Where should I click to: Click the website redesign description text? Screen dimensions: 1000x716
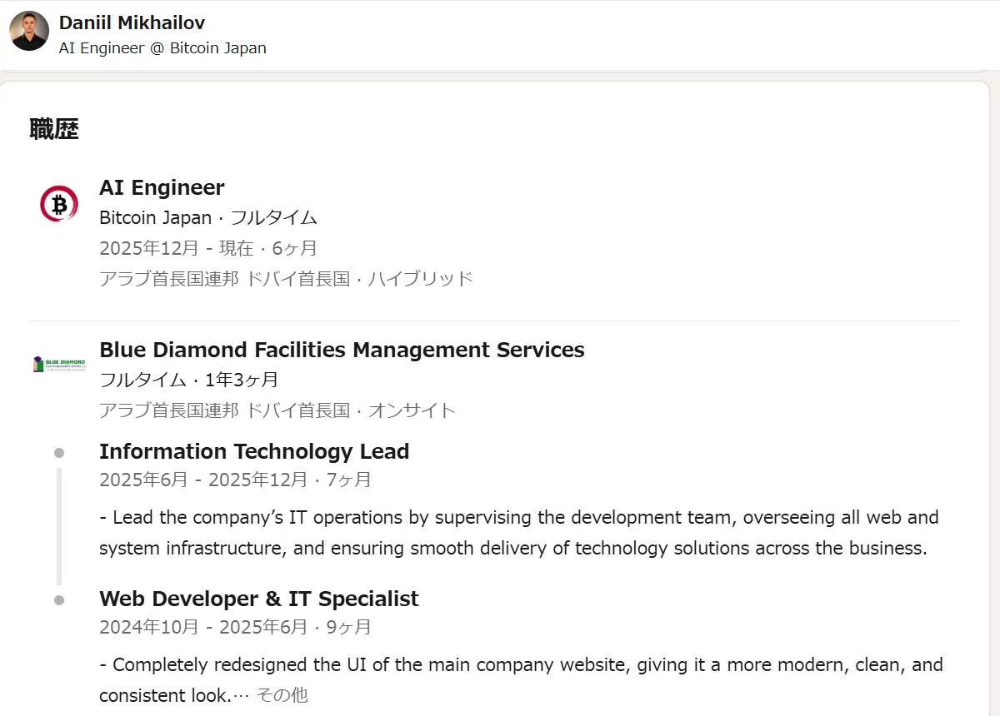(521, 680)
